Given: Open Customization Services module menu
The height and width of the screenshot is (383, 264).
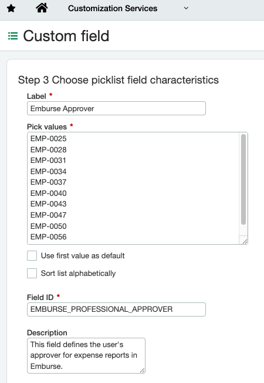Looking at the screenshot, I should pyautogui.click(x=113, y=8).
